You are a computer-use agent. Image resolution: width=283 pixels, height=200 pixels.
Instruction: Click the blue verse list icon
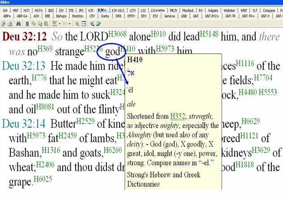coord(27,24)
